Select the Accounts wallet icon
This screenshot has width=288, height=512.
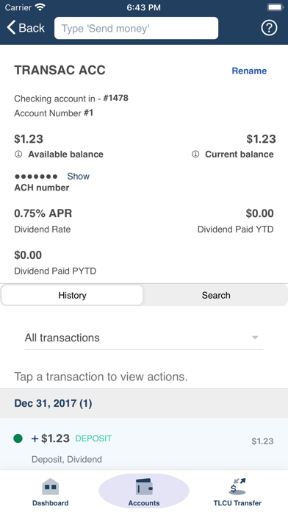(x=144, y=486)
